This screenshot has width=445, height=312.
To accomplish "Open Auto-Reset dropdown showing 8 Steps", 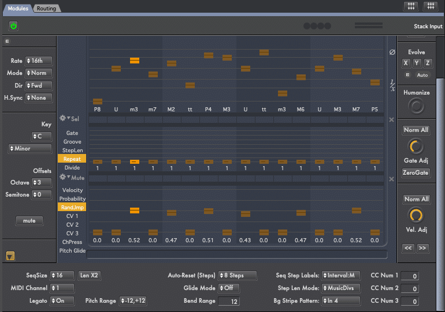I will tap(238, 275).
